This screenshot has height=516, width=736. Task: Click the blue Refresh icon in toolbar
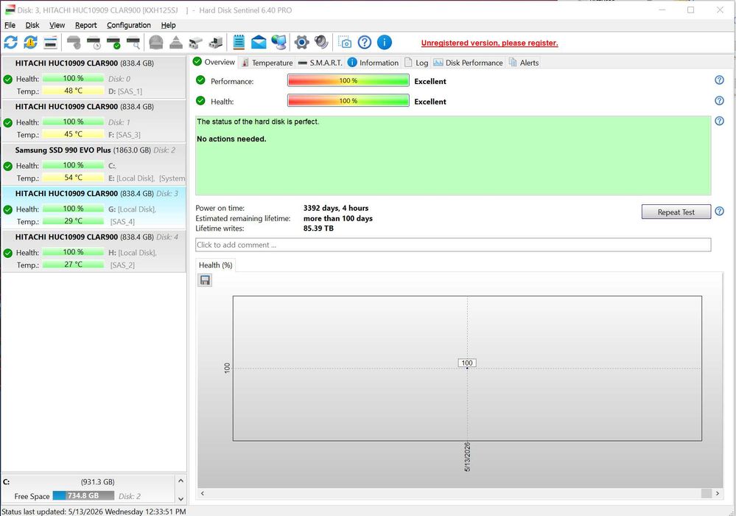[11, 42]
